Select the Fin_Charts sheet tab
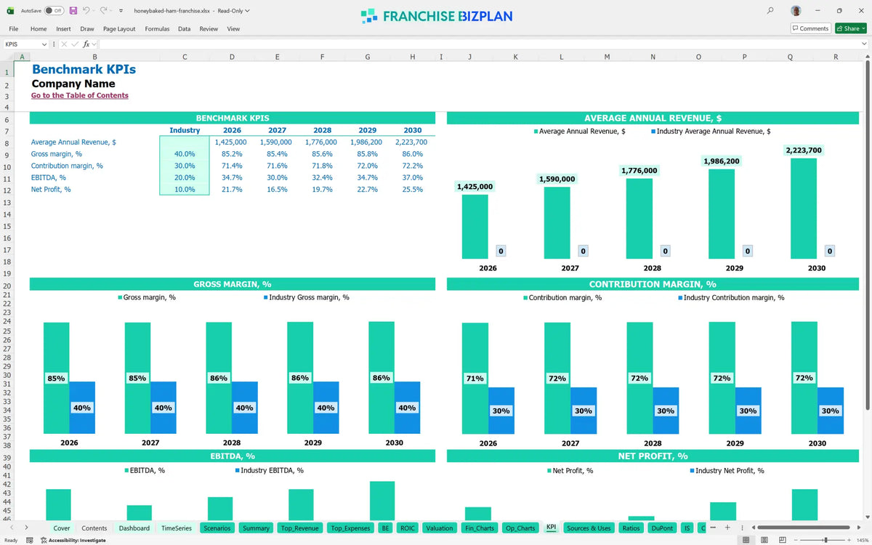This screenshot has width=872, height=545. [x=480, y=528]
